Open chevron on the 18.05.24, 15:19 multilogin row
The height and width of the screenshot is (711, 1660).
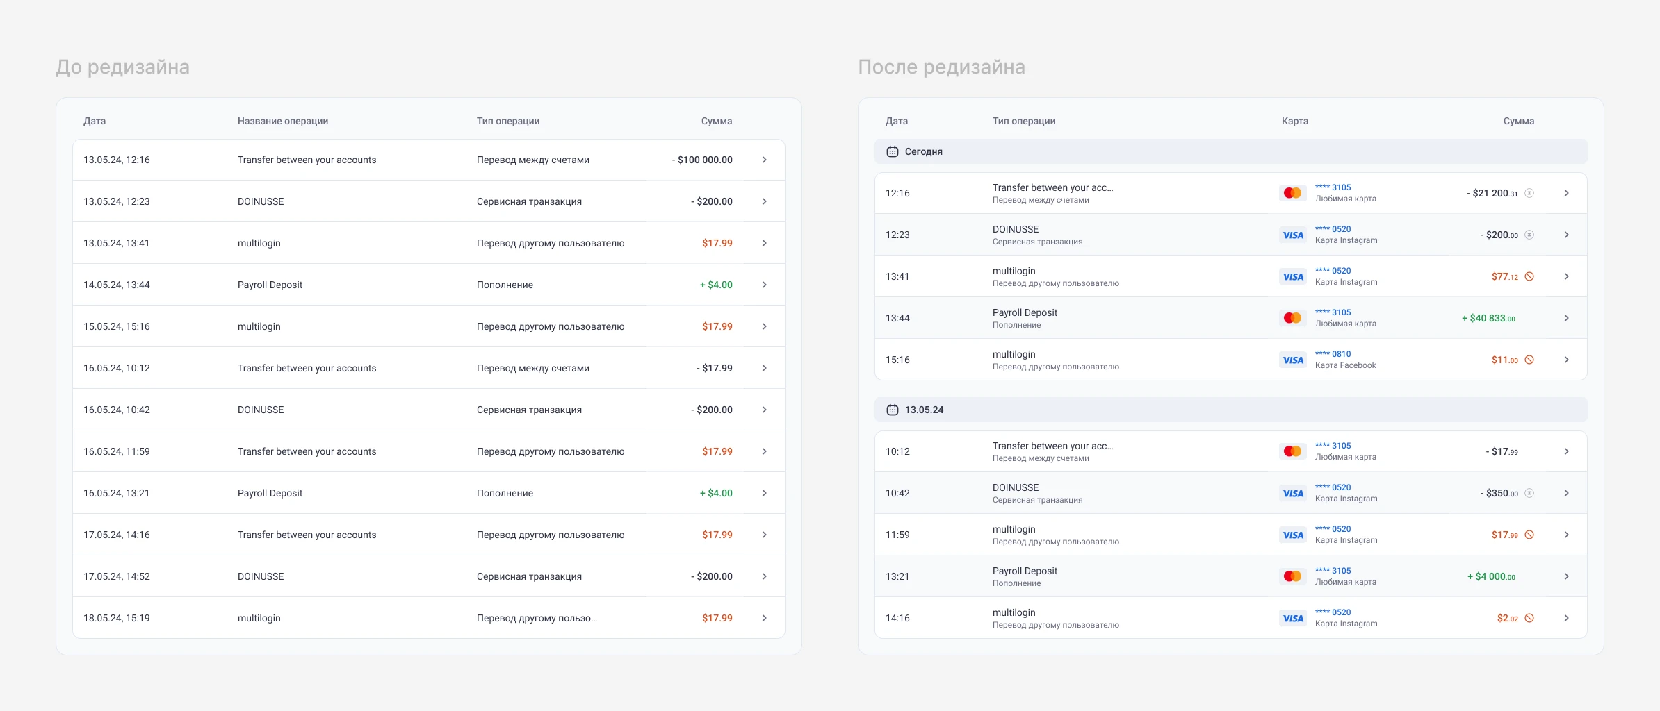(x=764, y=618)
